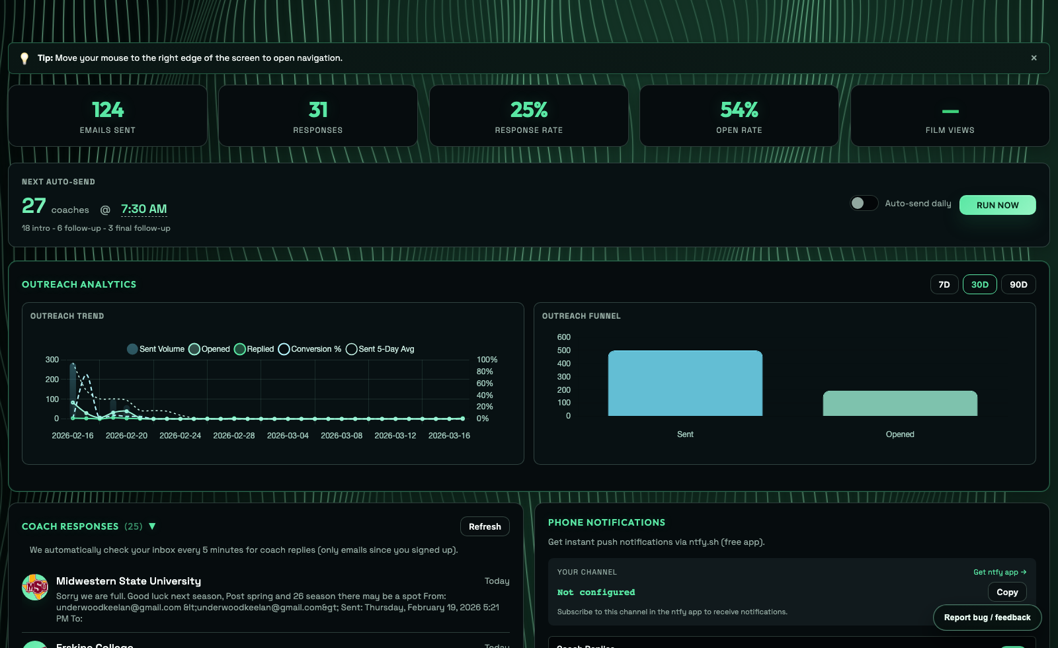Click the Midwestern State University logo avatar

pyautogui.click(x=36, y=588)
